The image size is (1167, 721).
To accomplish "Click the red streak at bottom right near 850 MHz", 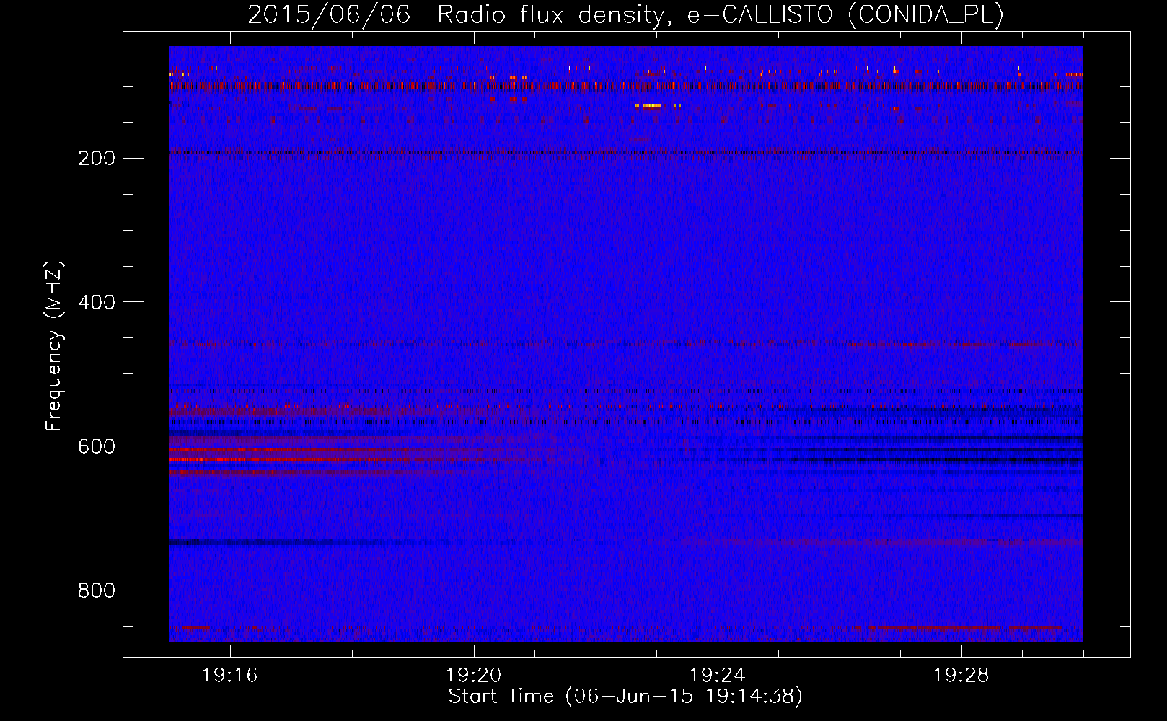I will pos(963,627).
